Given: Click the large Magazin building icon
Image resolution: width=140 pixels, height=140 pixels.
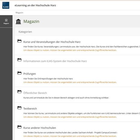Looking at the screenshot, I should [x=18, y=22].
